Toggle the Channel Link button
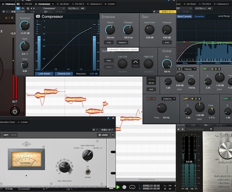The width and height of the screenshot is (232, 192). (64, 74)
